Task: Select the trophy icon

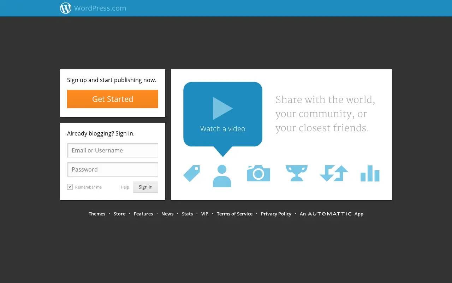Action: tap(297, 173)
